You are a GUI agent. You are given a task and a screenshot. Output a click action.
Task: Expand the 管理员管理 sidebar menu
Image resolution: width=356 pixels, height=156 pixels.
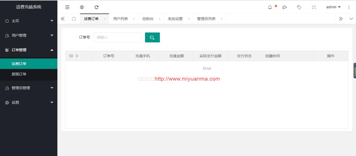pyautogui.click(x=29, y=88)
